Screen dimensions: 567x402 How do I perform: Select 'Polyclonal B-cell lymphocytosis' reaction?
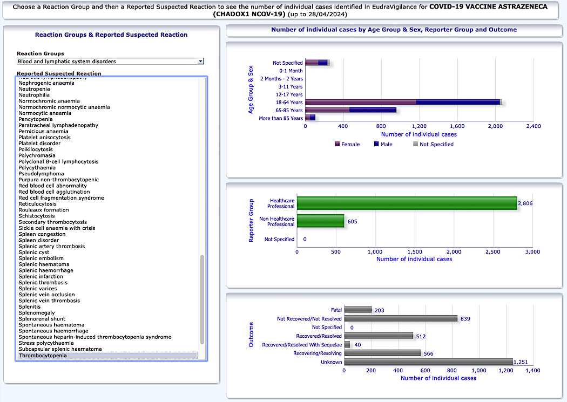[x=58, y=162]
